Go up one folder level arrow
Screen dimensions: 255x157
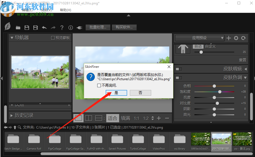(15, 127)
